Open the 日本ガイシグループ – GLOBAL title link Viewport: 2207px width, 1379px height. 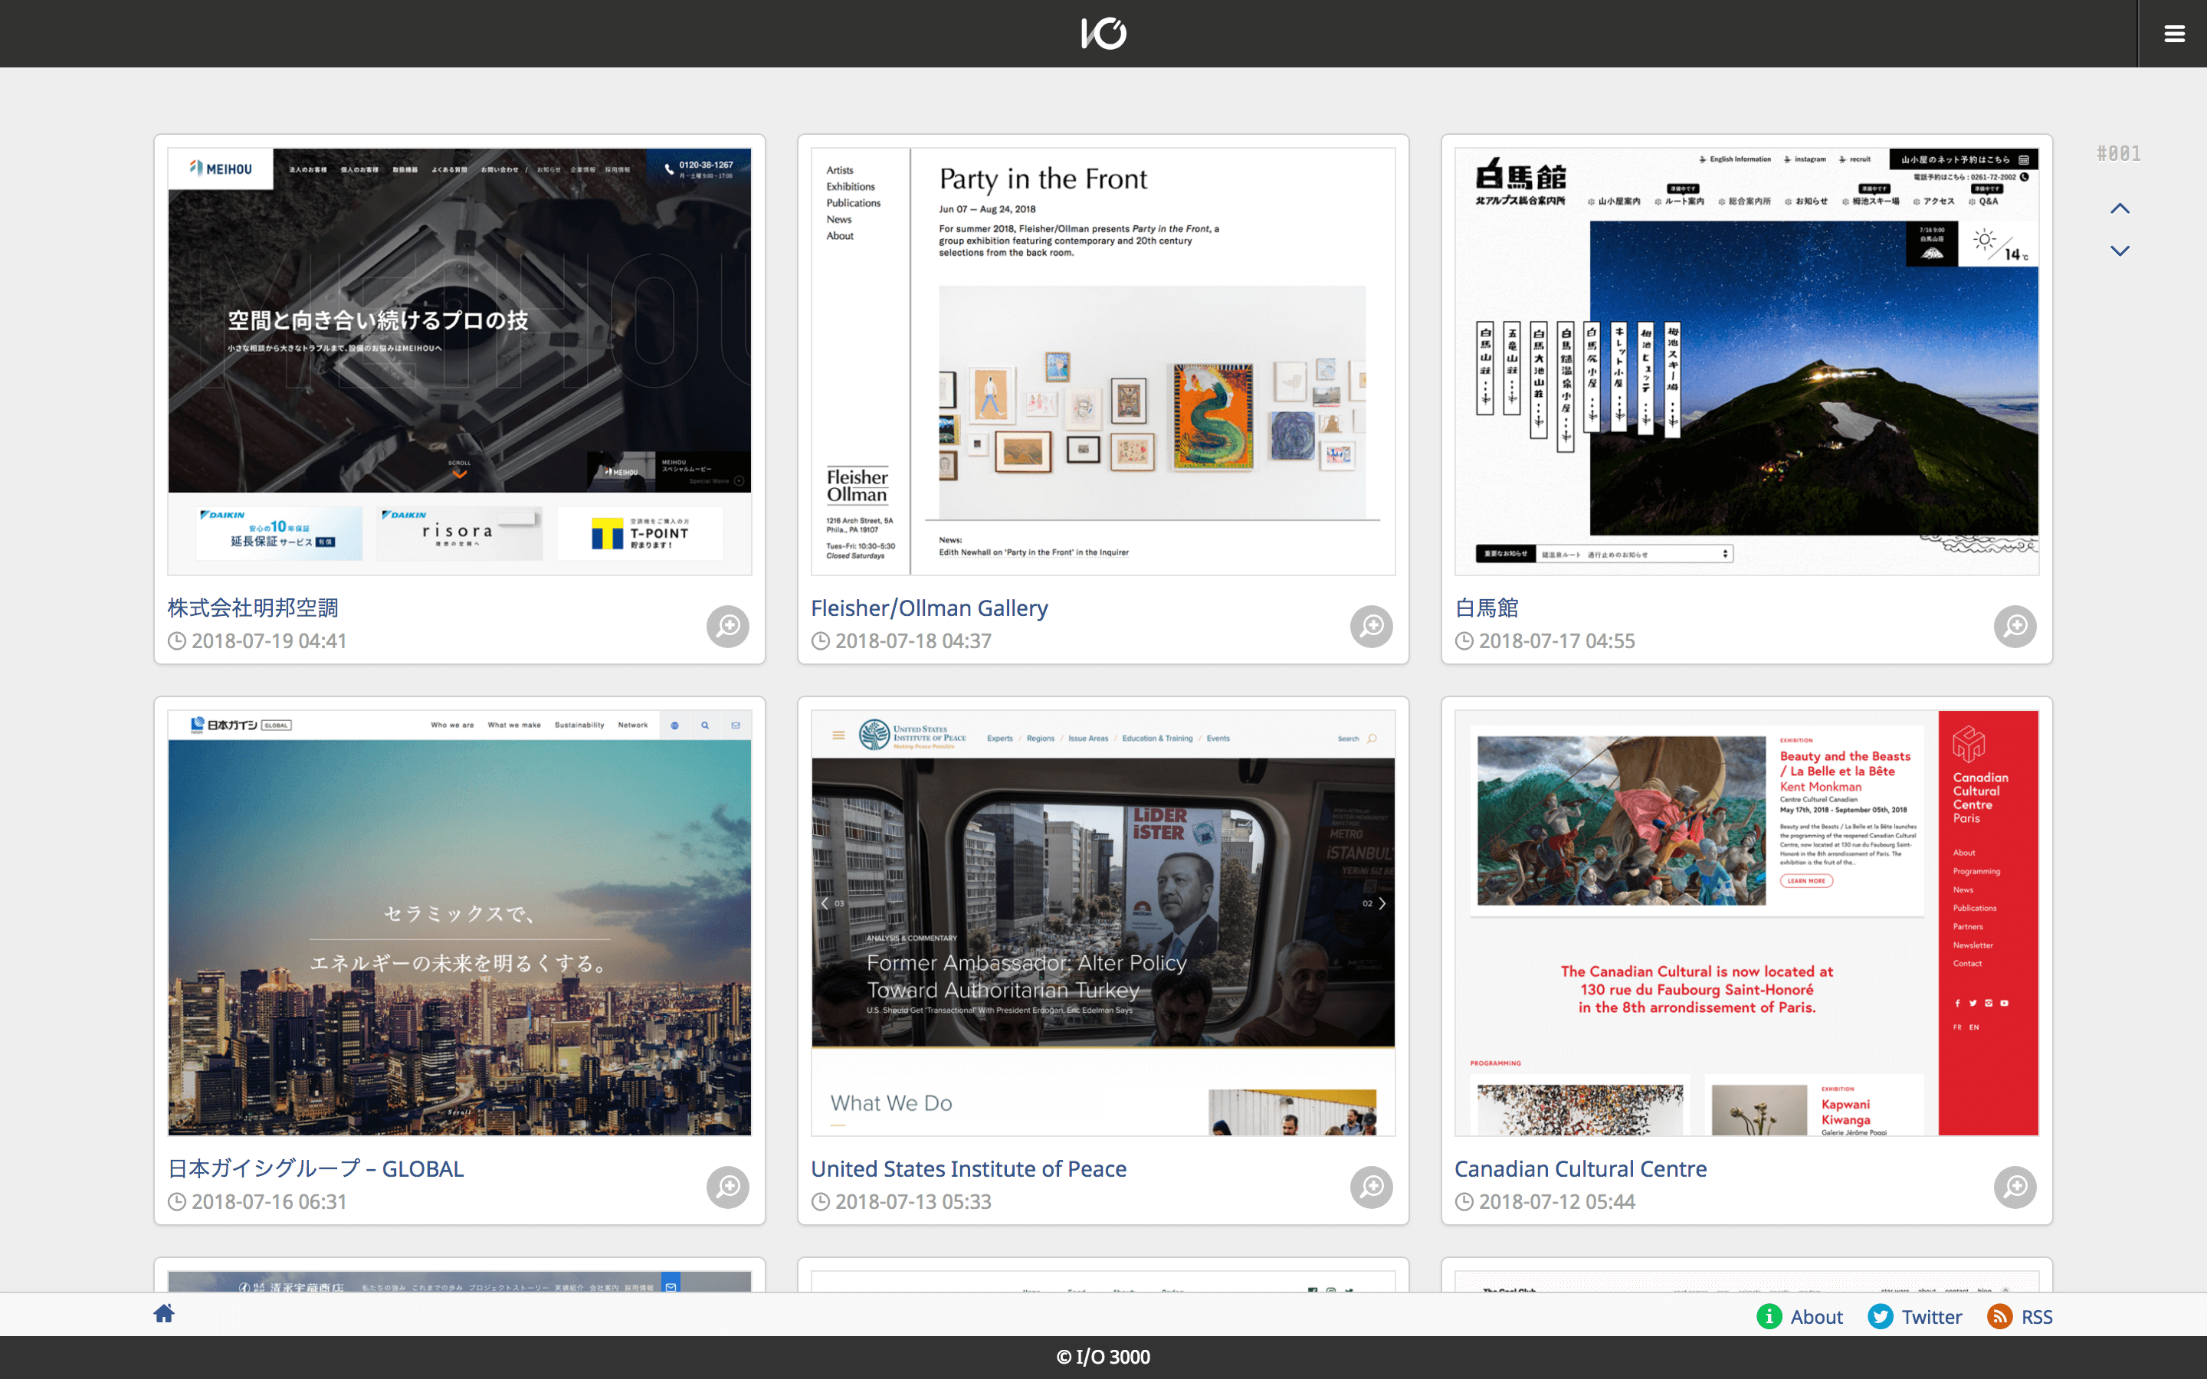316,1169
